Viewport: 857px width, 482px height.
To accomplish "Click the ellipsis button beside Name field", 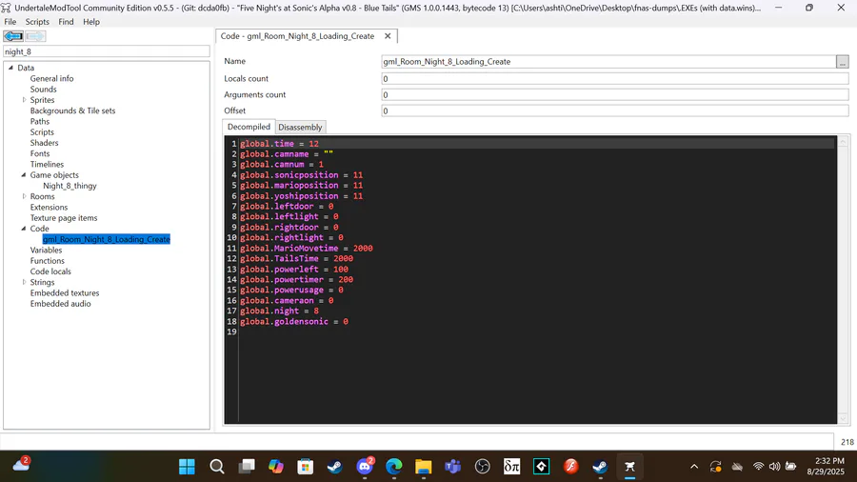I will point(843,62).
